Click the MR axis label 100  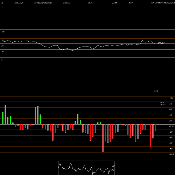click(171, 98)
